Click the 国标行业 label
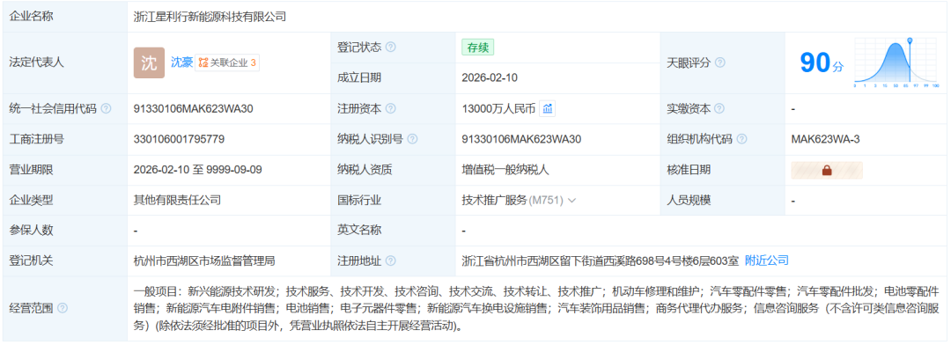Image resolution: width=951 pixels, height=345 pixels. coord(359,200)
